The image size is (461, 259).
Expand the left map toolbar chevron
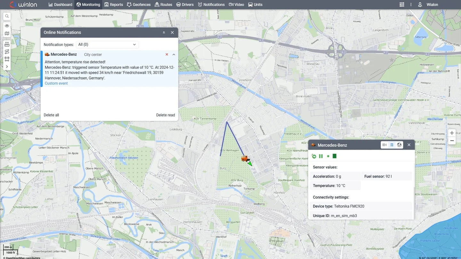(7, 67)
